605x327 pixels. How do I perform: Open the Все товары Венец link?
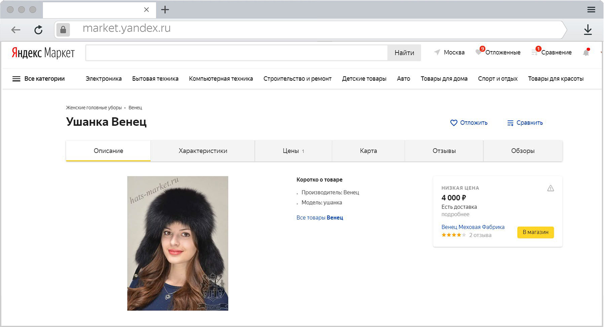coord(320,218)
